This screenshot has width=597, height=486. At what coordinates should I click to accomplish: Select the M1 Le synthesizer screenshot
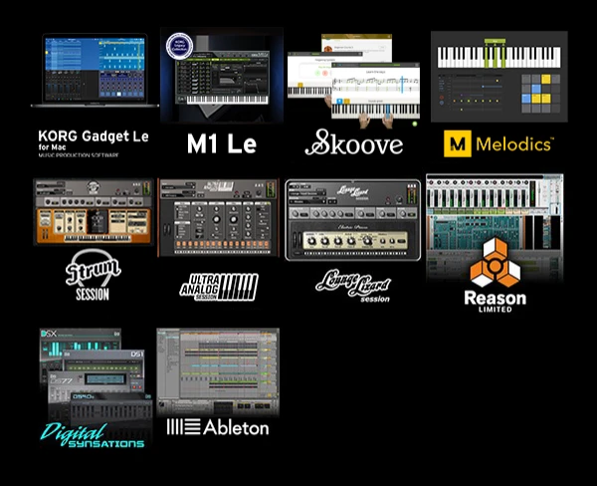(x=222, y=75)
